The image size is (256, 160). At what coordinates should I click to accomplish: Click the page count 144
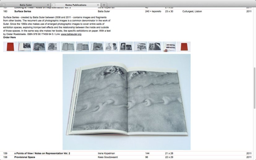(147, 153)
